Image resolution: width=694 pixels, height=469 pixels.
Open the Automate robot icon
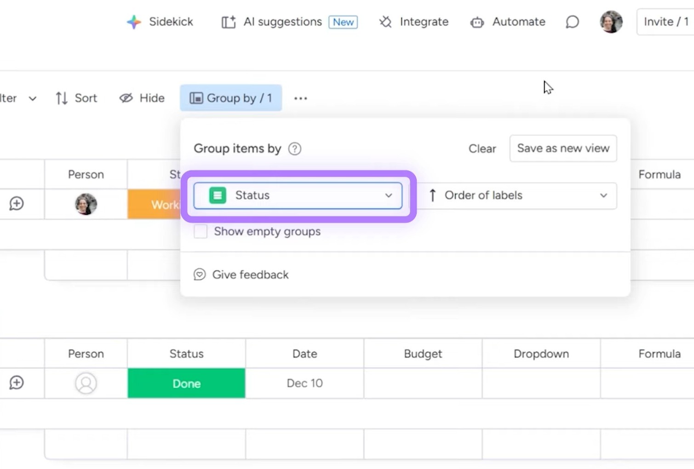click(x=477, y=22)
